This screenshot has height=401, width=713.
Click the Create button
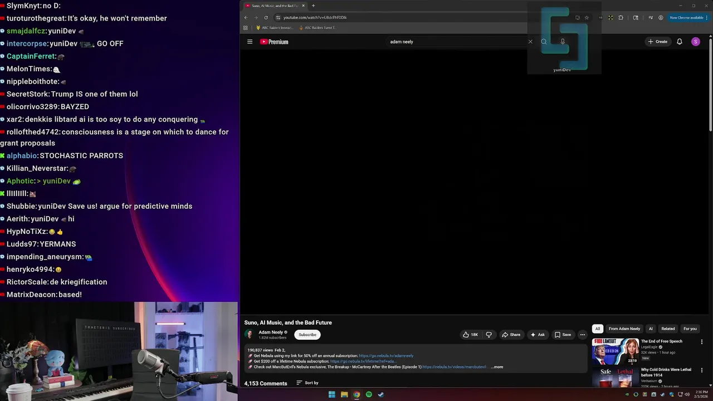(657, 42)
